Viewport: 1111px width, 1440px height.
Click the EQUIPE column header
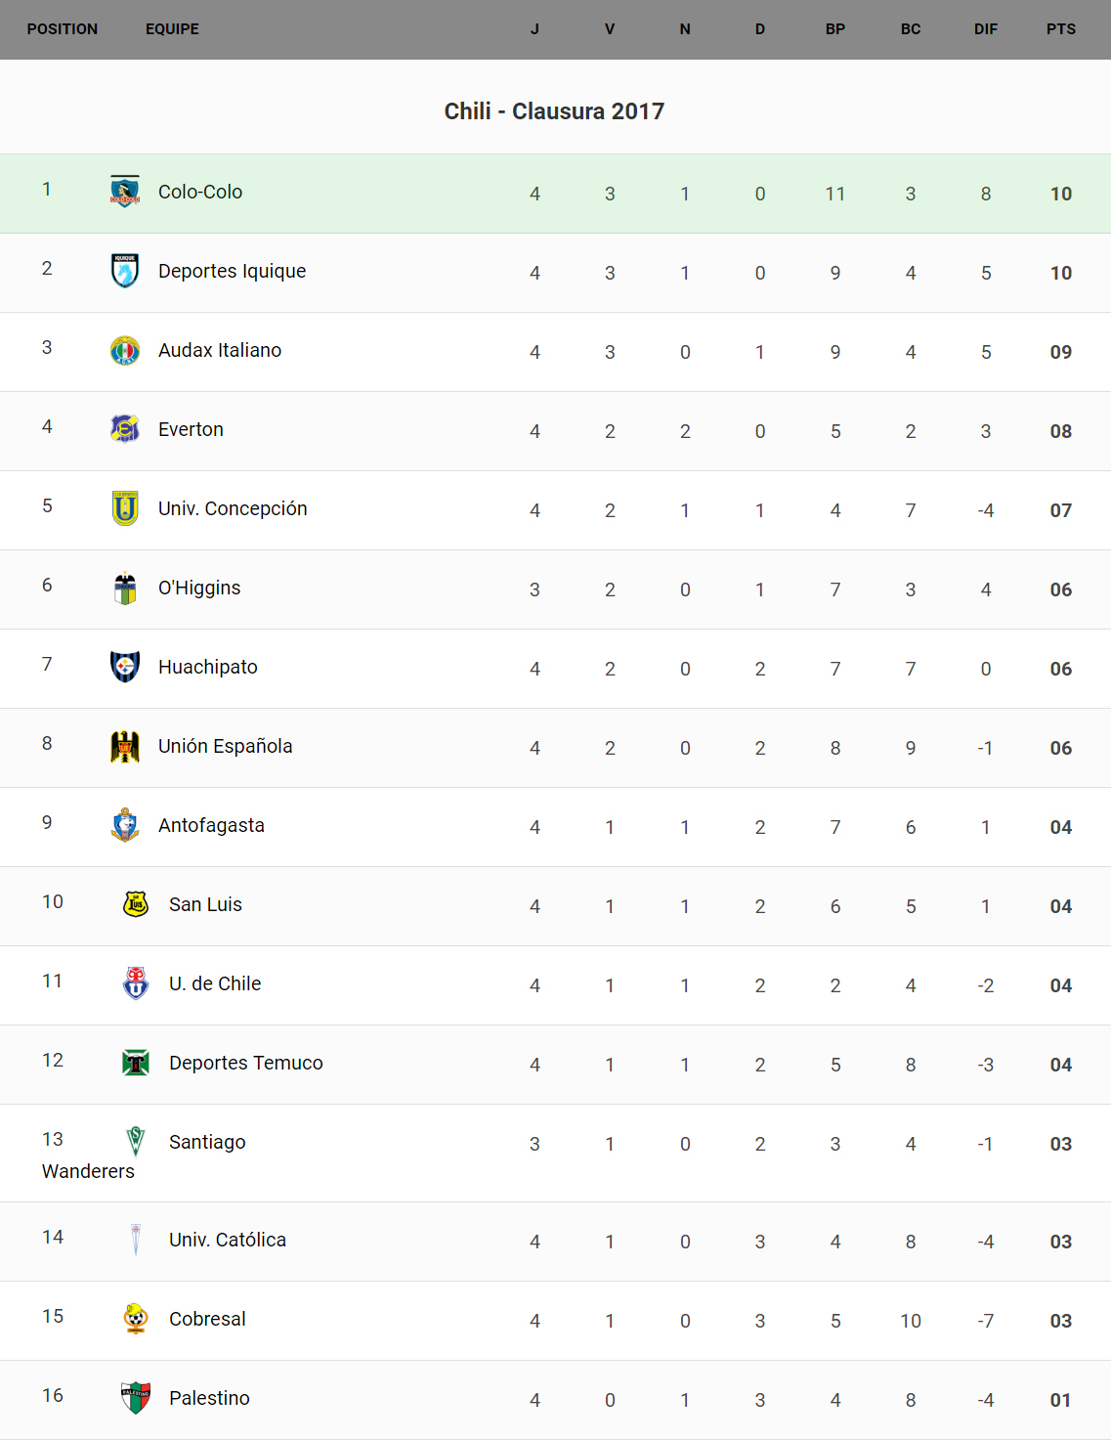click(x=172, y=29)
